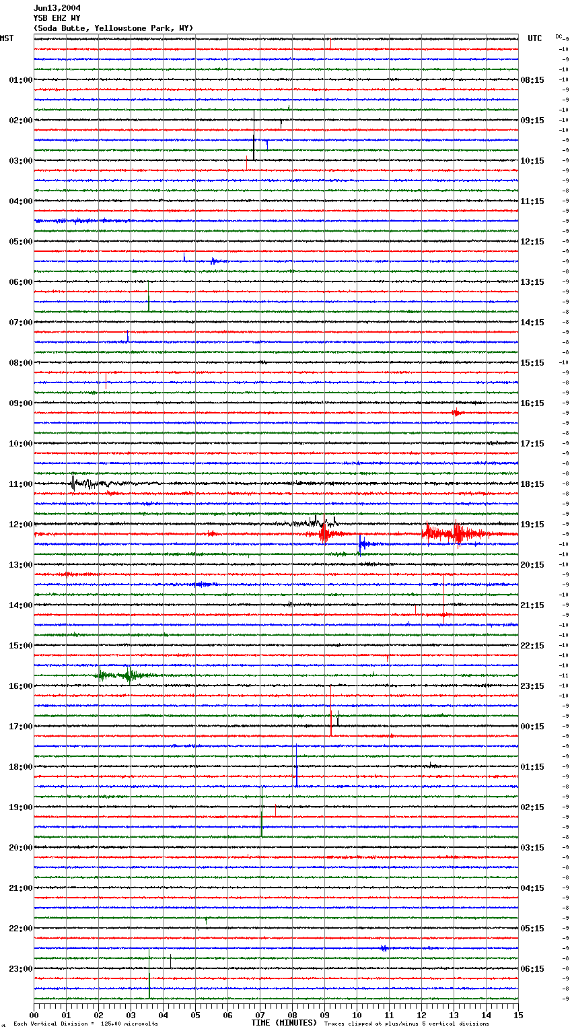Click the "17:15" UTC time label

pos(532,444)
